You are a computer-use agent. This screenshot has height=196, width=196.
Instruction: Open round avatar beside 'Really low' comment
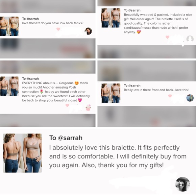(190, 98)
